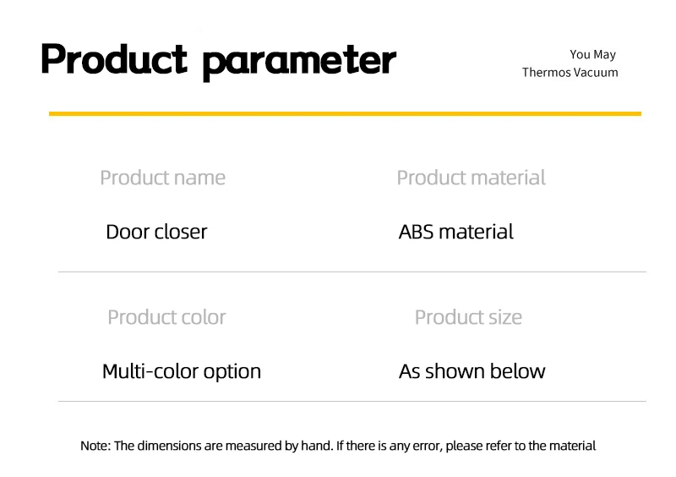
Task: Click the gray "Product name" label
Action: coord(162,178)
